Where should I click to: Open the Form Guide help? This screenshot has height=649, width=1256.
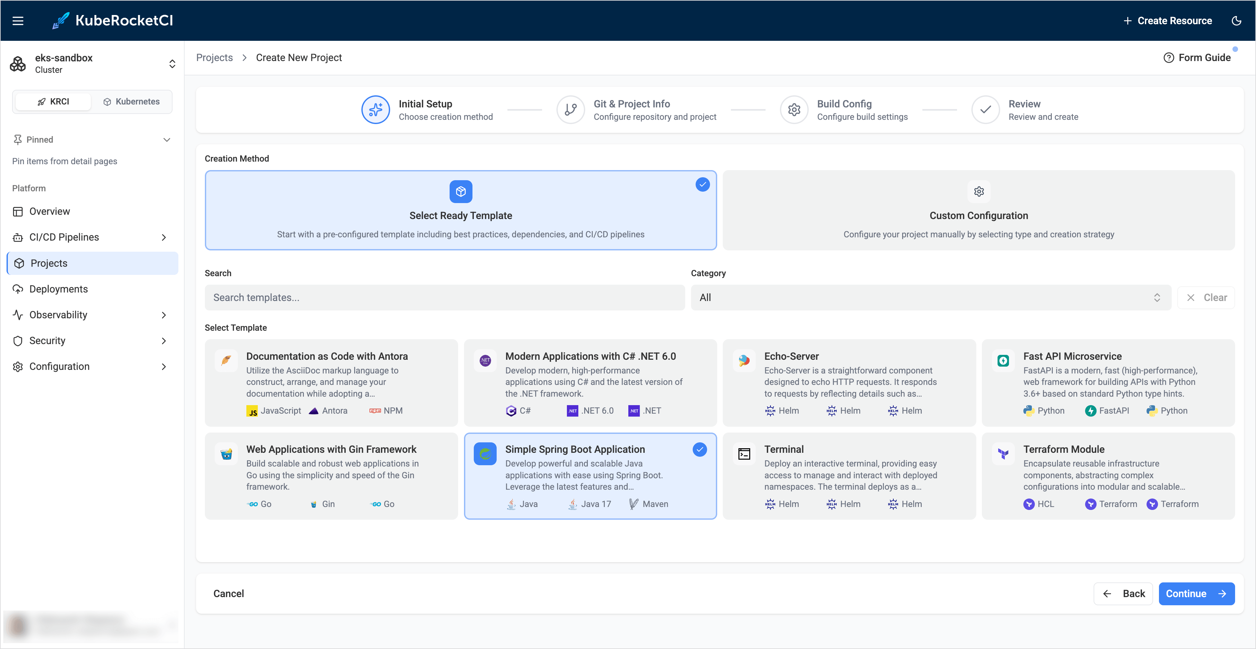1197,57
